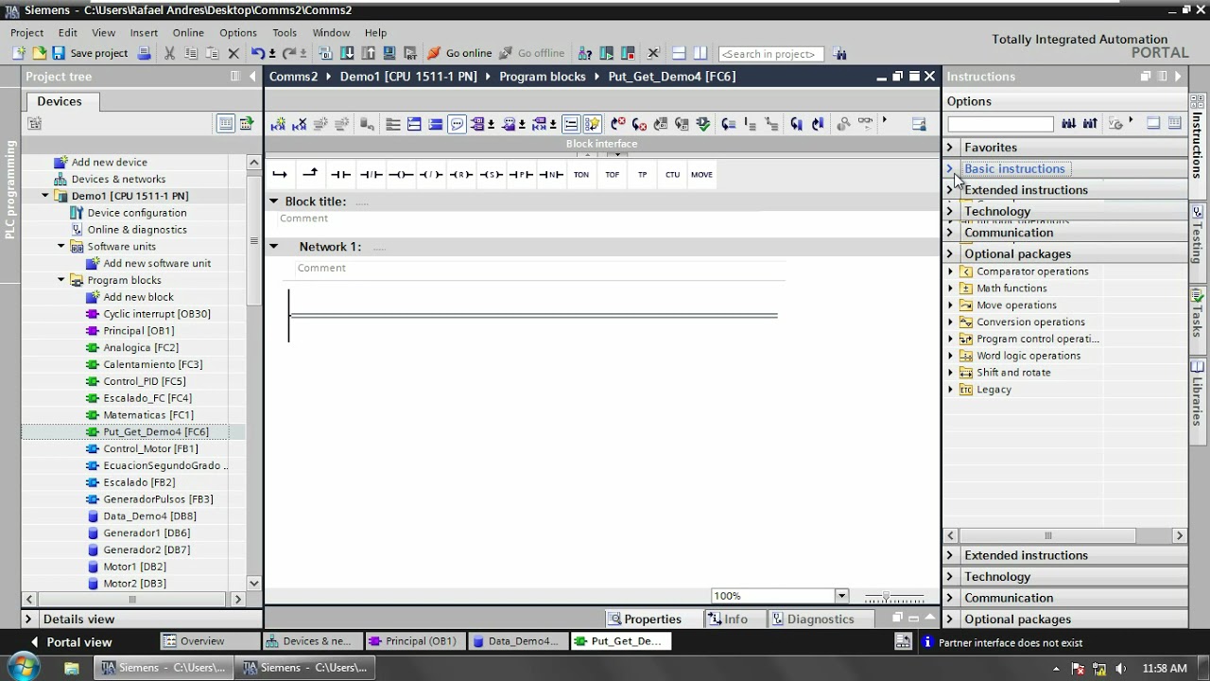Insert normally closed contact from favorites

pyautogui.click(x=371, y=175)
